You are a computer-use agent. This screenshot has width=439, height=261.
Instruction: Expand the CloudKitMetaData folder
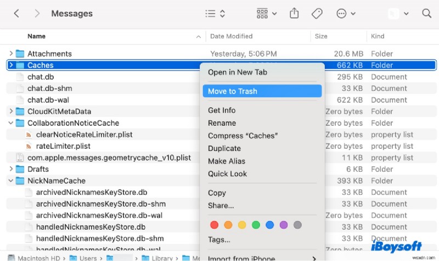[x=11, y=112]
